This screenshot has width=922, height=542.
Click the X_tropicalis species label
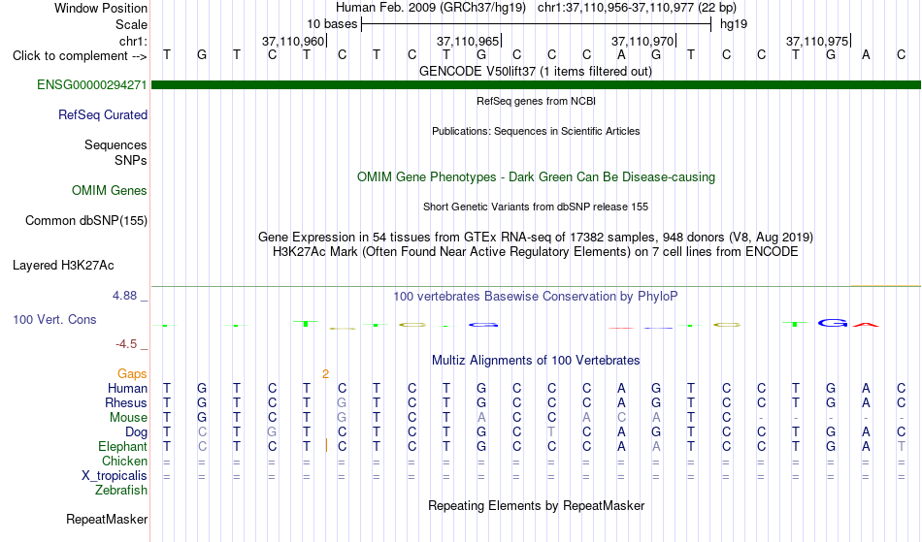click(x=115, y=476)
